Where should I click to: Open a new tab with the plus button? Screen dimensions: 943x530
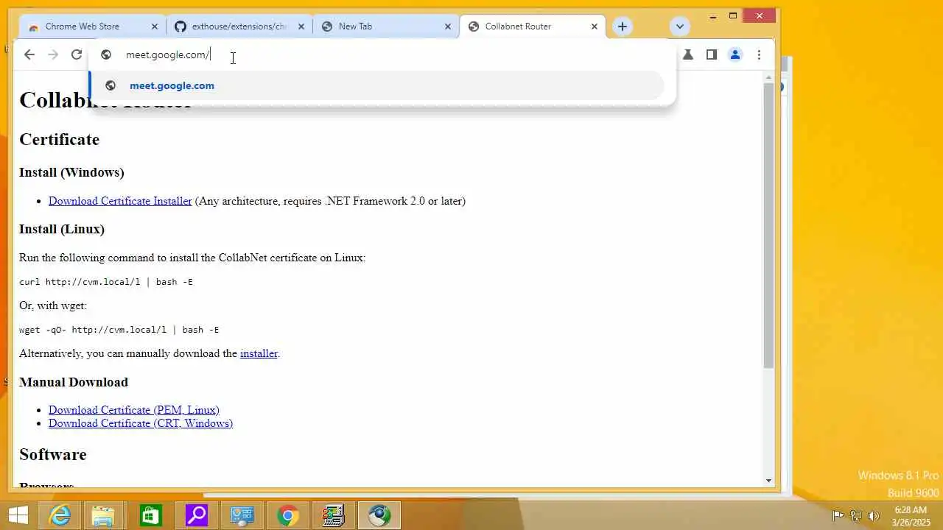coord(623,26)
